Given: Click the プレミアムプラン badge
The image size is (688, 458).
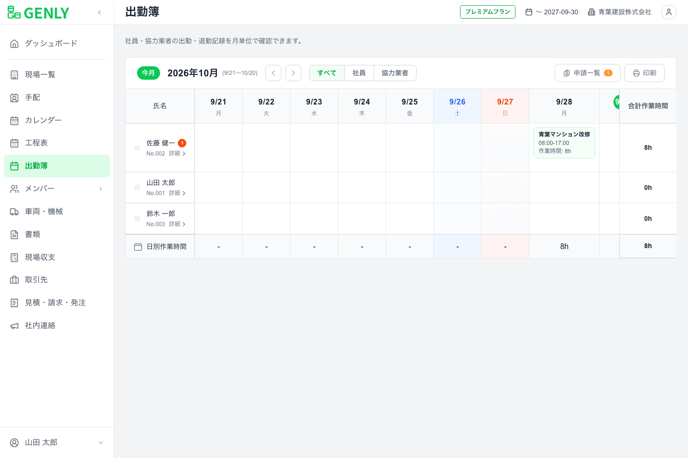Looking at the screenshot, I should [x=488, y=12].
